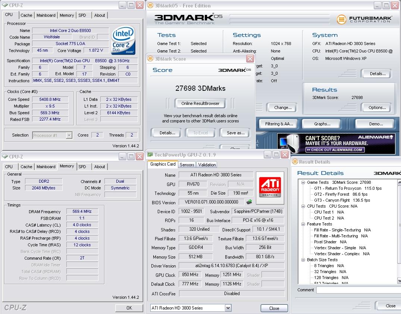Screen dimensions: 401x314
Task: Click the Results Options button
Action: click(x=377, y=108)
